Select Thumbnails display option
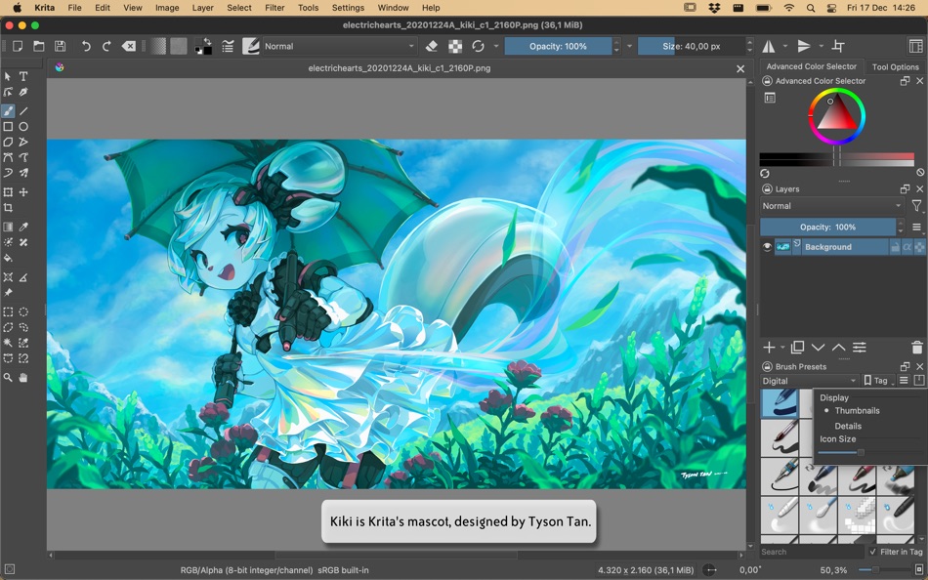This screenshot has height=580, width=928. tap(857, 411)
